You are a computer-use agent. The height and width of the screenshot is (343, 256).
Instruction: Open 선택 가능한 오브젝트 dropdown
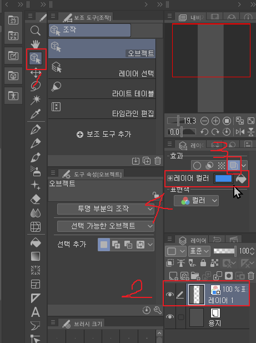(x=106, y=226)
